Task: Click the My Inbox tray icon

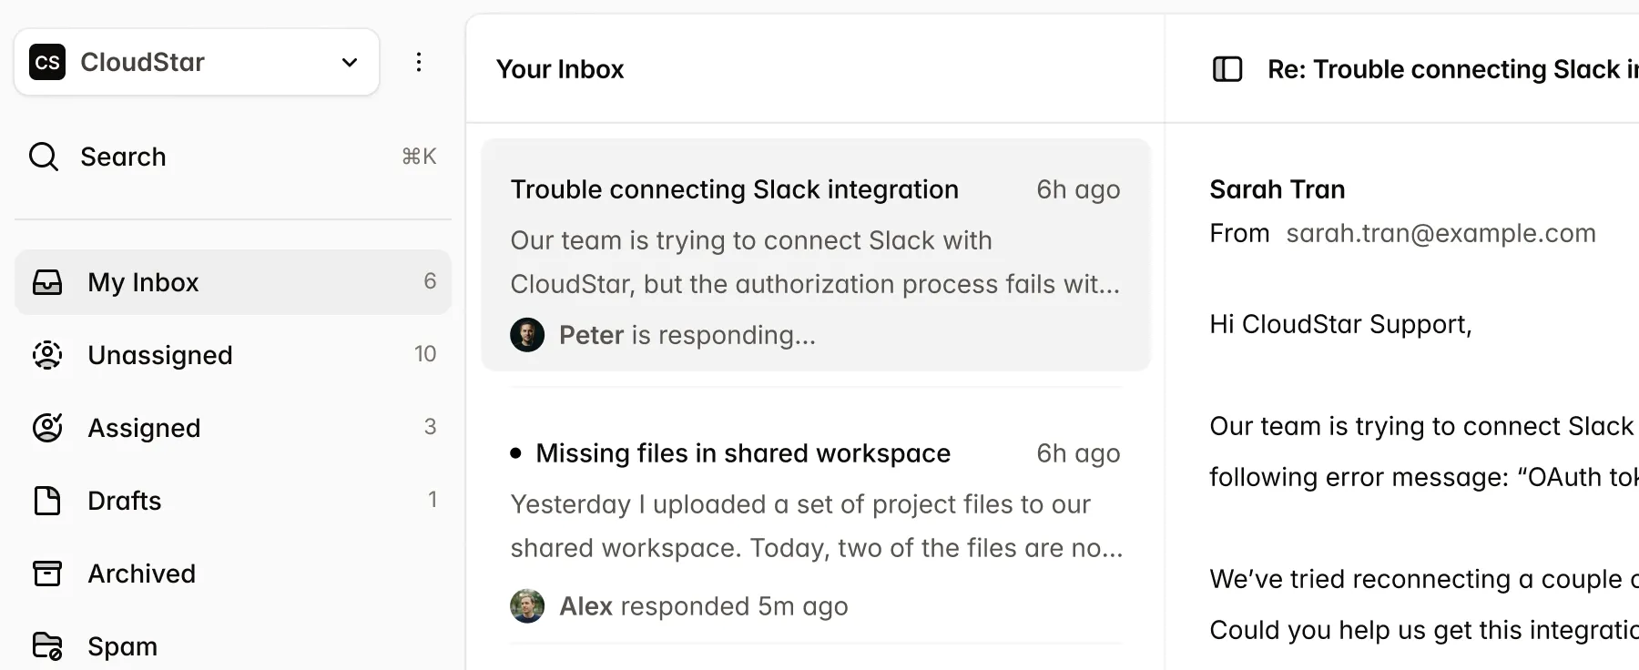Action: tap(47, 282)
